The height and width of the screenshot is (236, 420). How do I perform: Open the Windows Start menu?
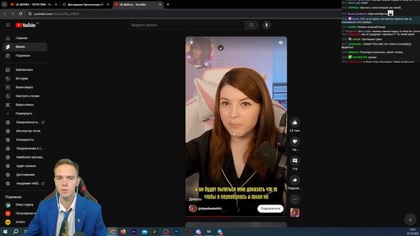click(x=5, y=231)
